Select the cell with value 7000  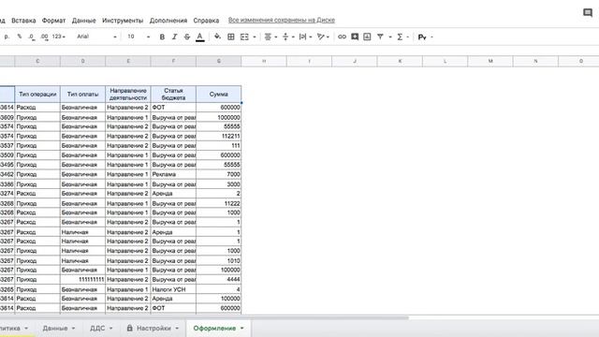(218, 174)
